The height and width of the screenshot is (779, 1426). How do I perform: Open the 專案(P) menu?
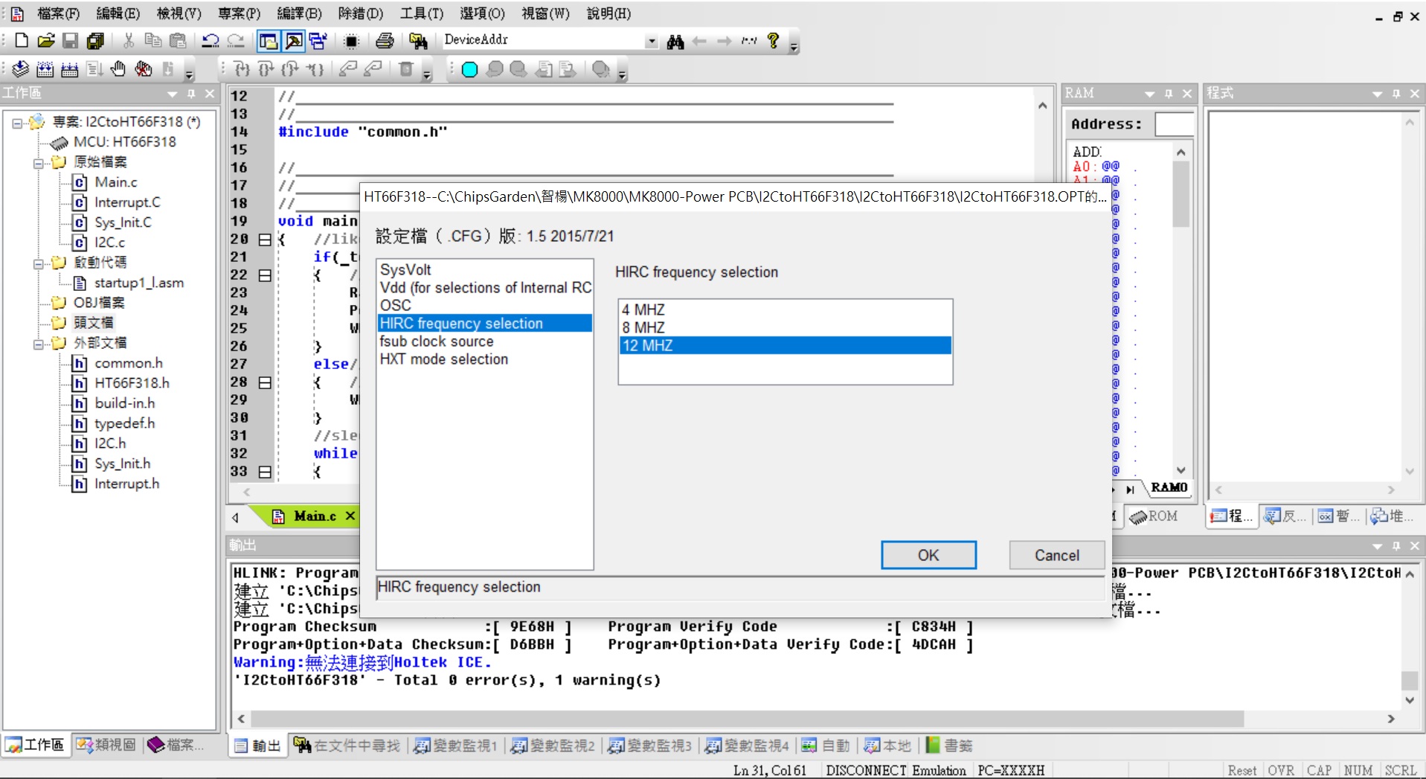click(x=239, y=13)
